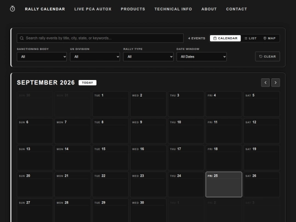296x222 pixels.
Task: Select Saturday September 12 cell
Action: (x=261, y=131)
